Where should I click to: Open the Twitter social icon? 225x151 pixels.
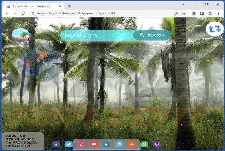coord(69,145)
